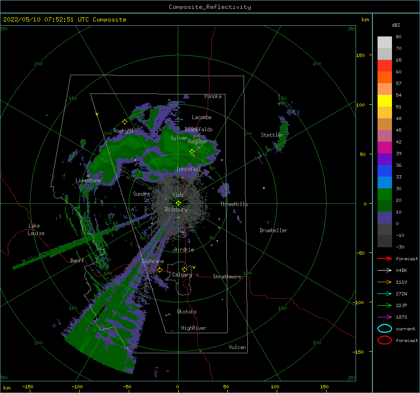Click the Cochrane map label
This screenshot has width=420, height=393.
point(153,261)
